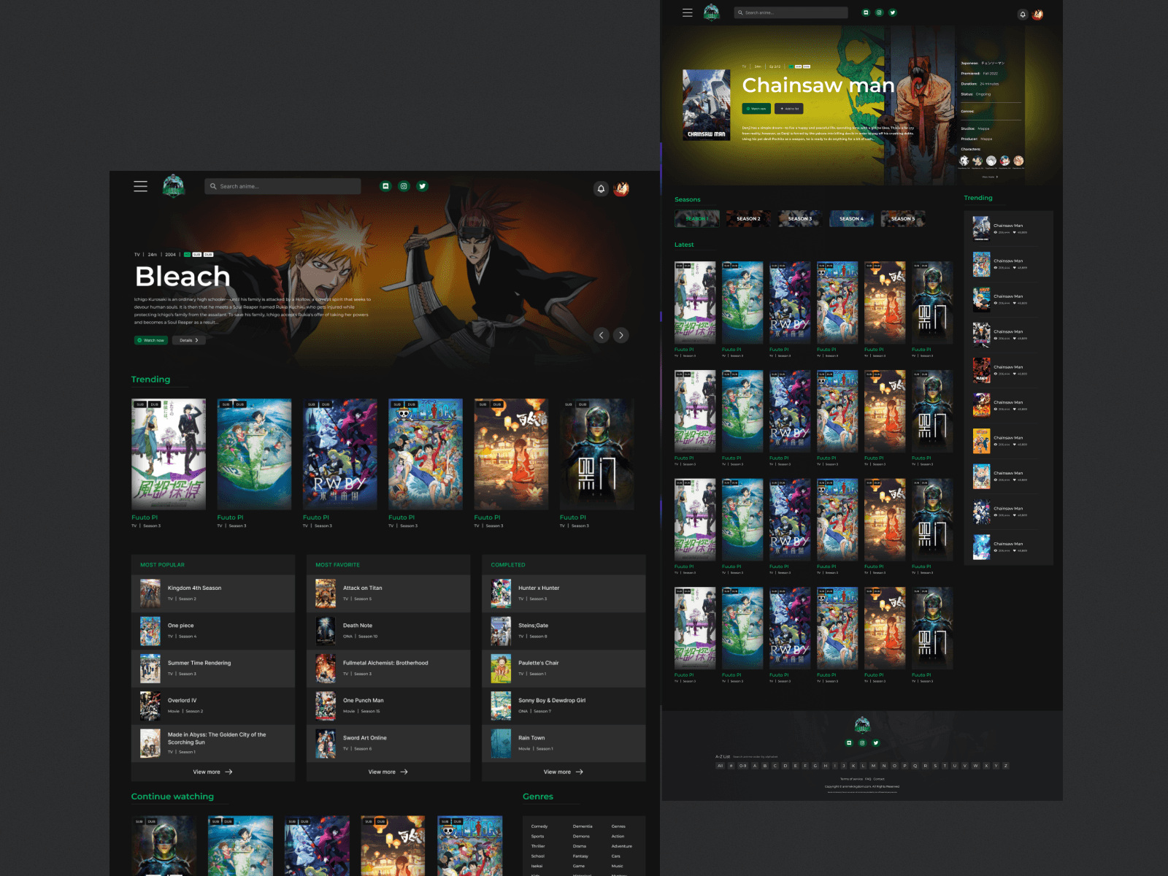Open Steins;Gate entry
1168x876 pixels.
[x=564, y=631]
